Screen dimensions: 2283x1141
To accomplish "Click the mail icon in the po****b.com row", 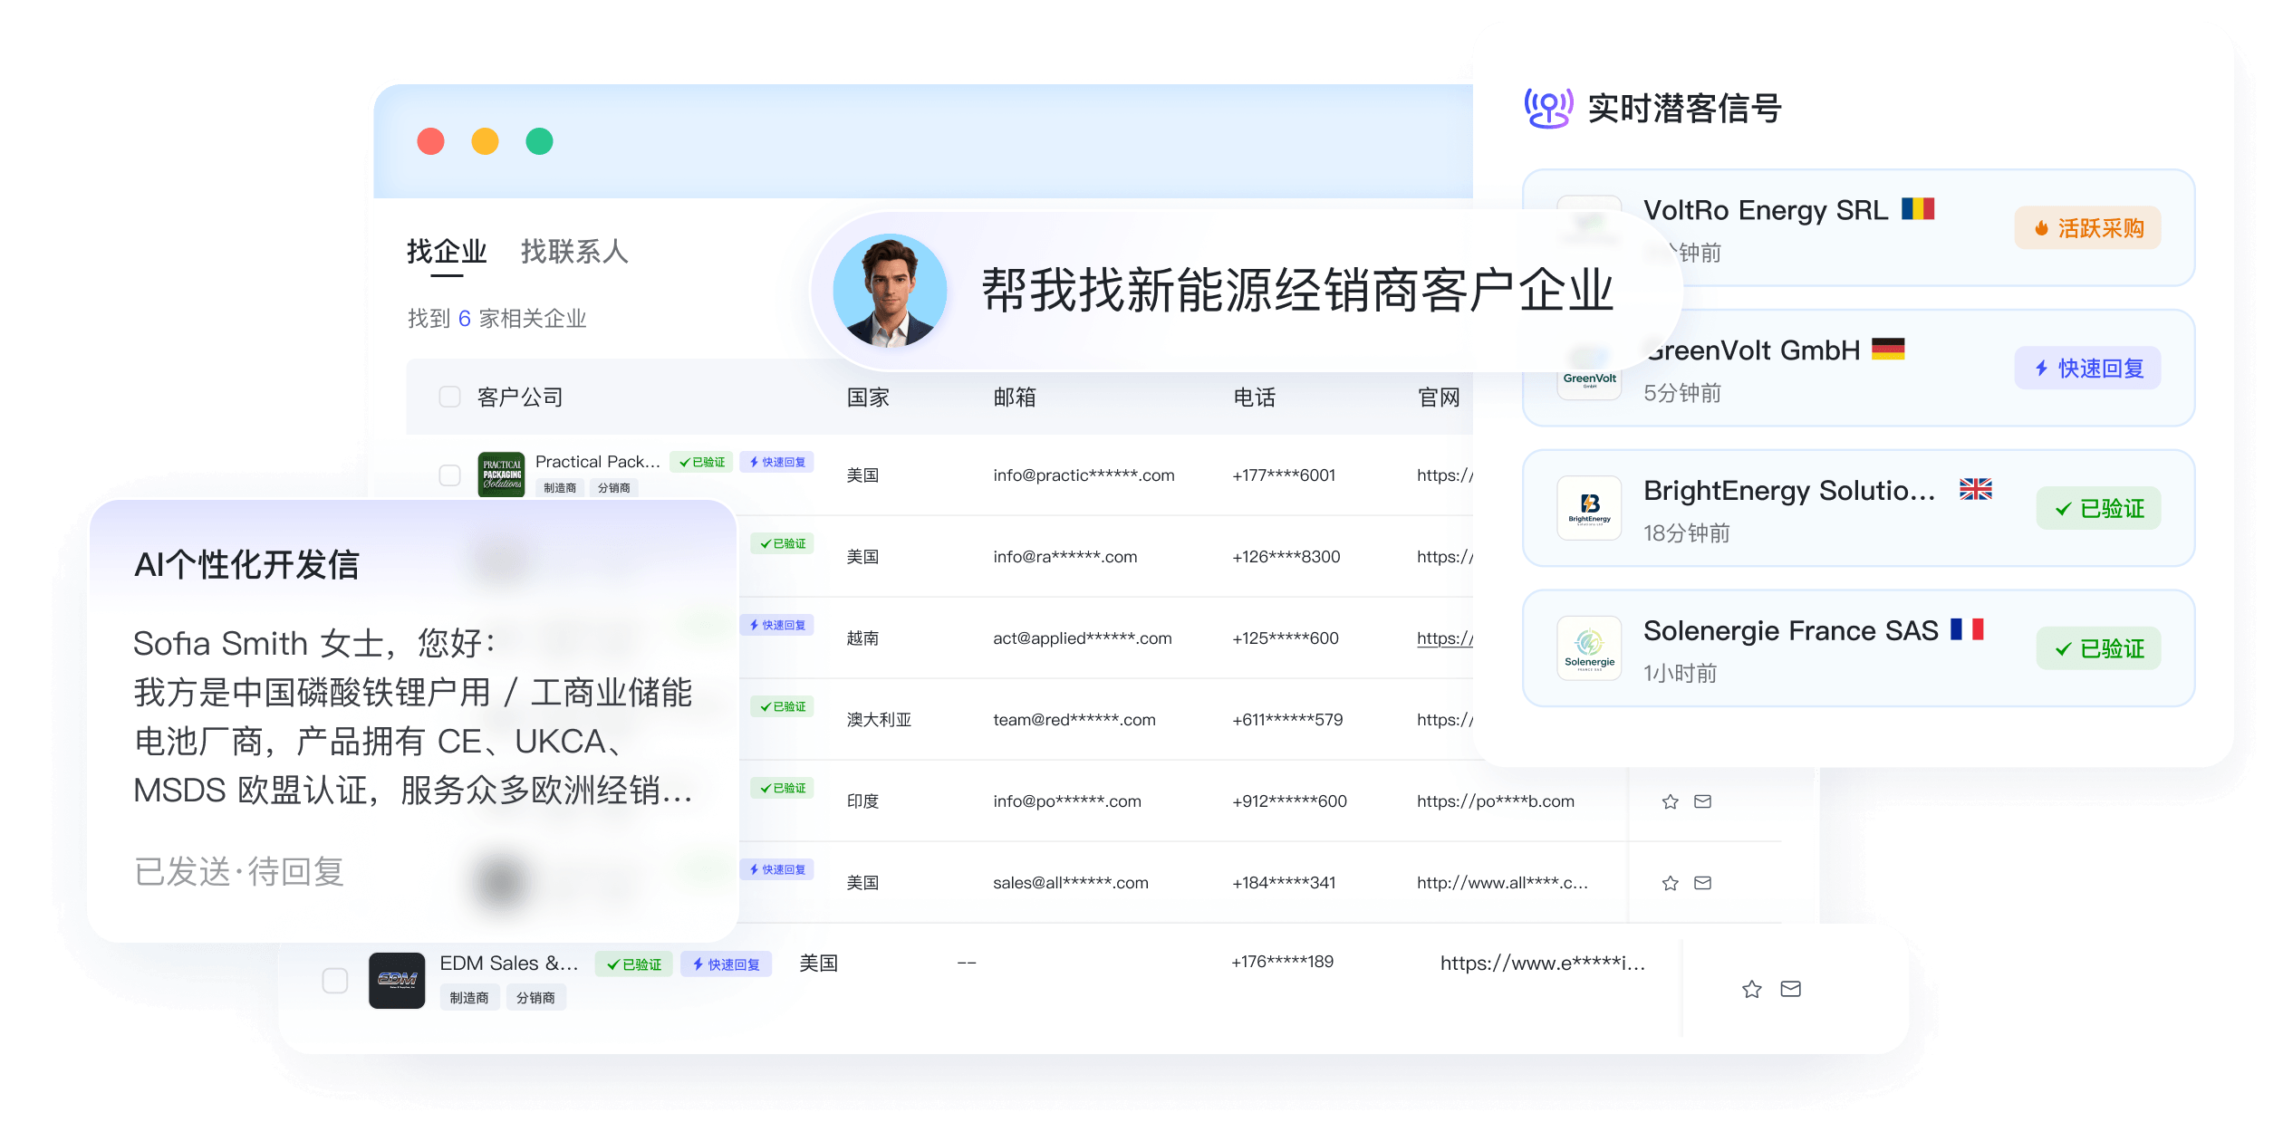I will 1702,801.
